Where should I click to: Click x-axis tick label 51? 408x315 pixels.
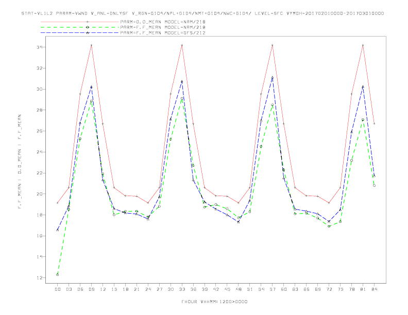[x=250, y=289]
